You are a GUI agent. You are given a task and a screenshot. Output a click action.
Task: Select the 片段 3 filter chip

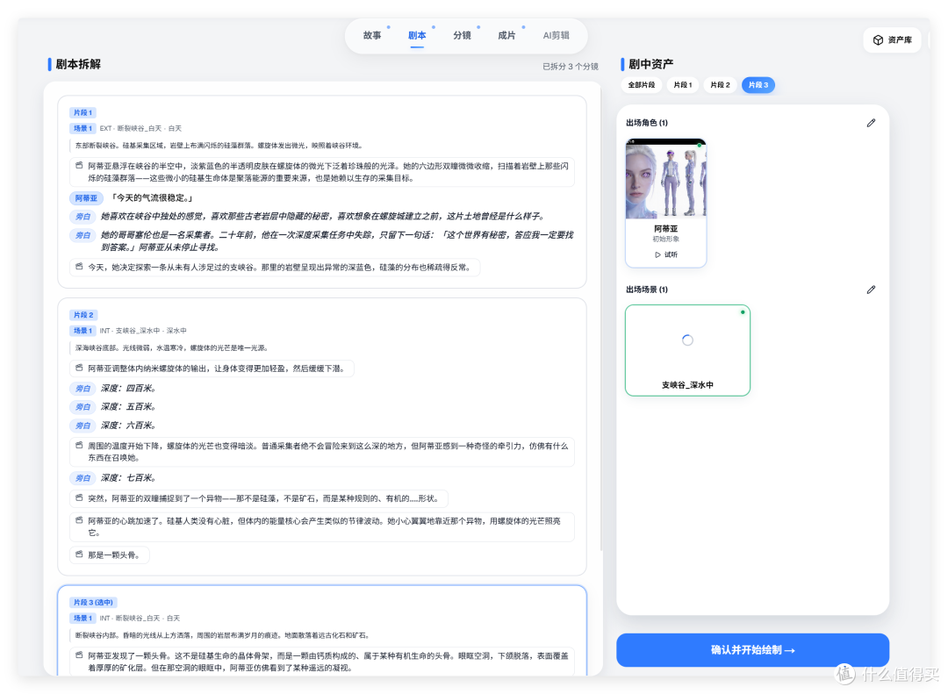(758, 85)
